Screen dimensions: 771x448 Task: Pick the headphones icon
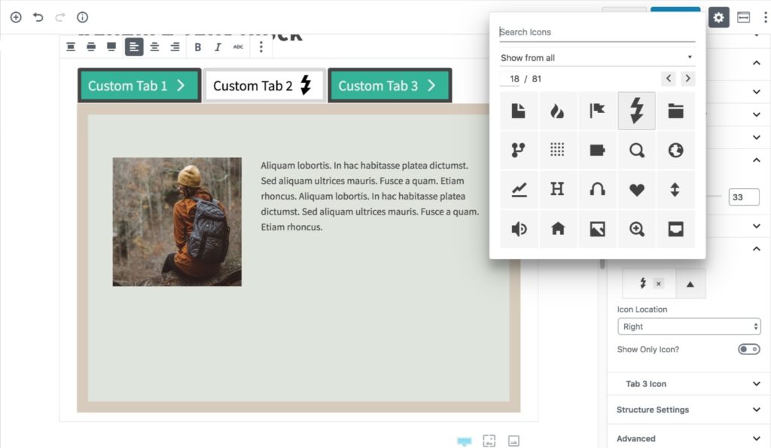tap(597, 189)
